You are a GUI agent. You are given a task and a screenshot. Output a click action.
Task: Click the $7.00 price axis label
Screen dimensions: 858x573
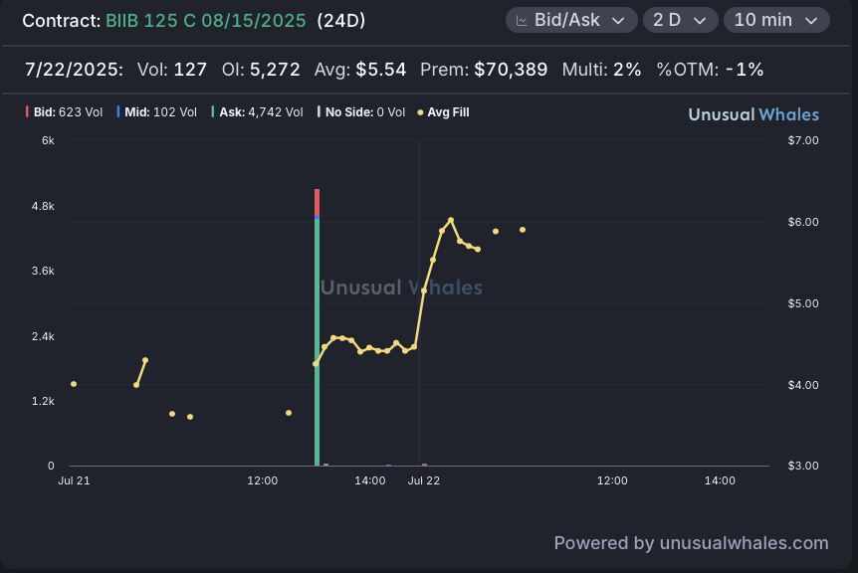(x=803, y=140)
